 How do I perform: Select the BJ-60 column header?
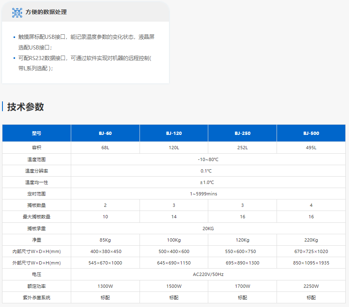105,133
